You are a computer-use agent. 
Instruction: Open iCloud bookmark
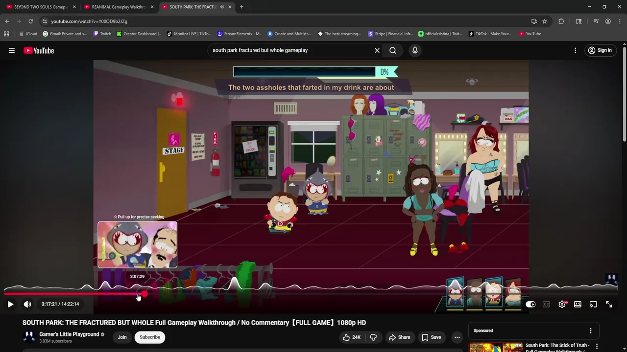tap(28, 34)
